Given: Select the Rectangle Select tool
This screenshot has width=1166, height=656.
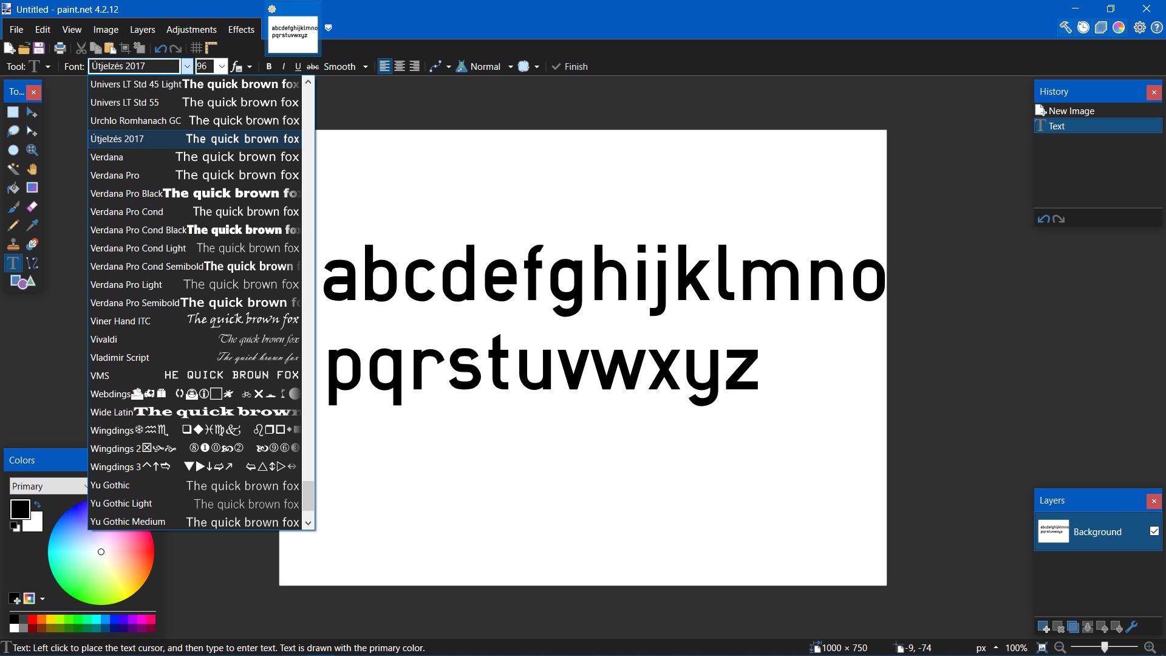Looking at the screenshot, I should click(13, 112).
